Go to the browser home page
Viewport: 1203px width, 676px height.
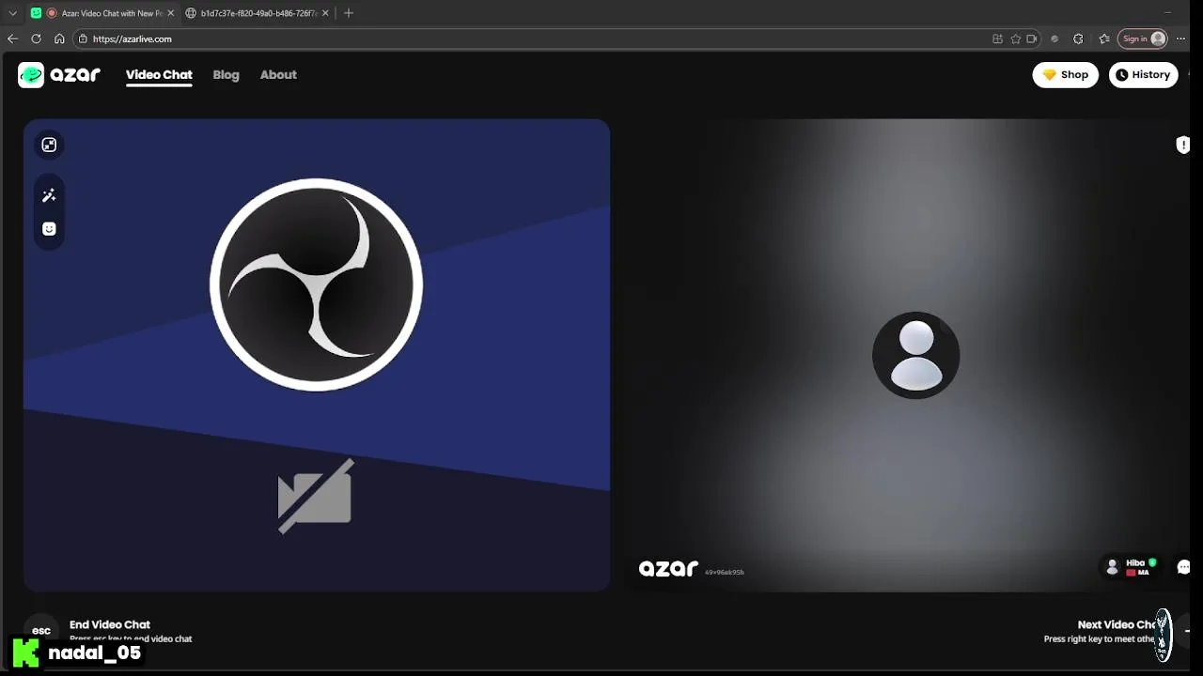pos(59,38)
